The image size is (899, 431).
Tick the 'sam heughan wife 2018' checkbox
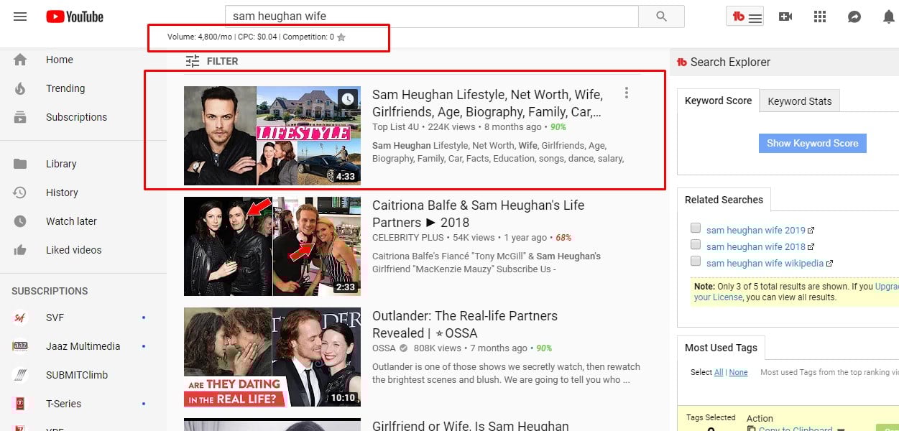coord(696,245)
